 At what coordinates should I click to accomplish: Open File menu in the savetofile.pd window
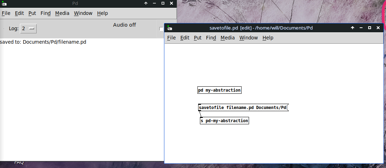coord(171,38)
